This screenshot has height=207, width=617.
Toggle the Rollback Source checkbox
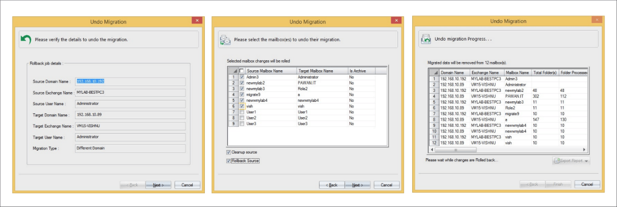(x=229, y=161)
